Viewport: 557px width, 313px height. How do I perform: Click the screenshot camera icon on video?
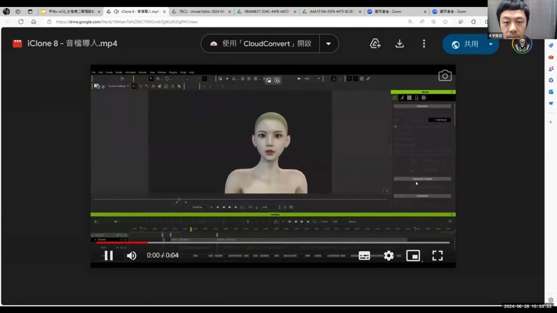(445, 76)
